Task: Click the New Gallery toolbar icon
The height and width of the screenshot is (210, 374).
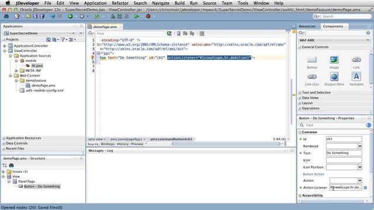Action: [x=17, y=16]
